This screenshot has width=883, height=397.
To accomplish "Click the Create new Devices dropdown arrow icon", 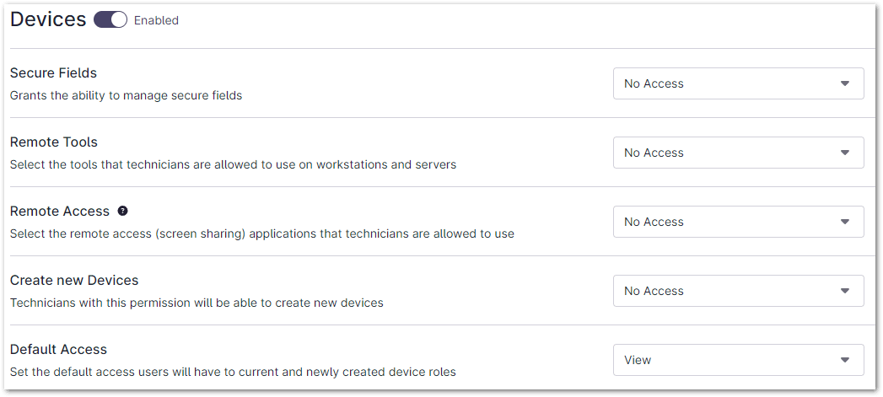I will (x=845, y=291).
